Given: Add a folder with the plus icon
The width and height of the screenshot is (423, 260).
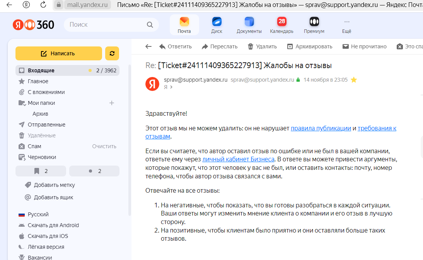Looking at the screenshot, I should pos(112,103).
